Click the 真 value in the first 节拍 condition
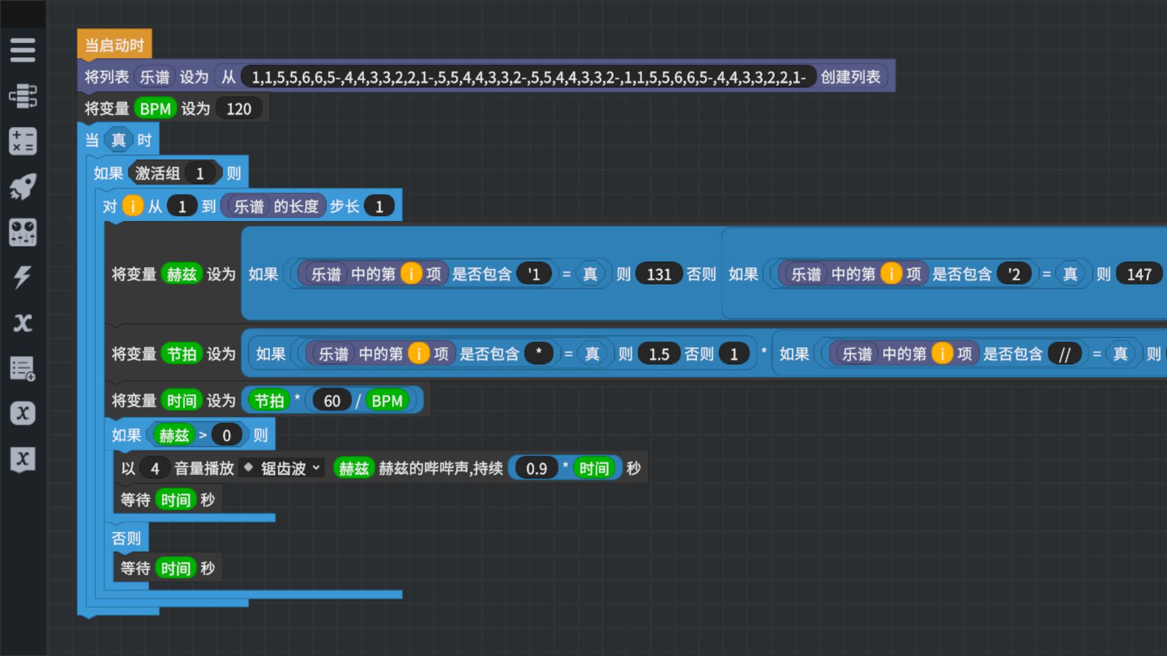1167x656 pixels. pyautogui.click(x=592, y=354)
